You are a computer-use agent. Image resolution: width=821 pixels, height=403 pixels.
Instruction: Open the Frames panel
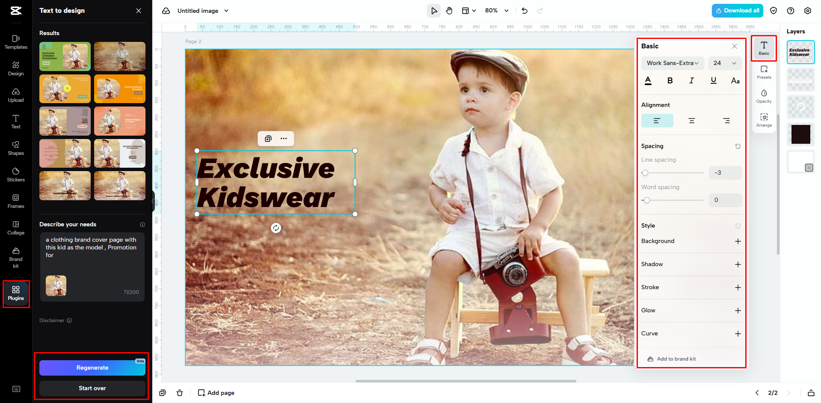[x=15, y=201]
